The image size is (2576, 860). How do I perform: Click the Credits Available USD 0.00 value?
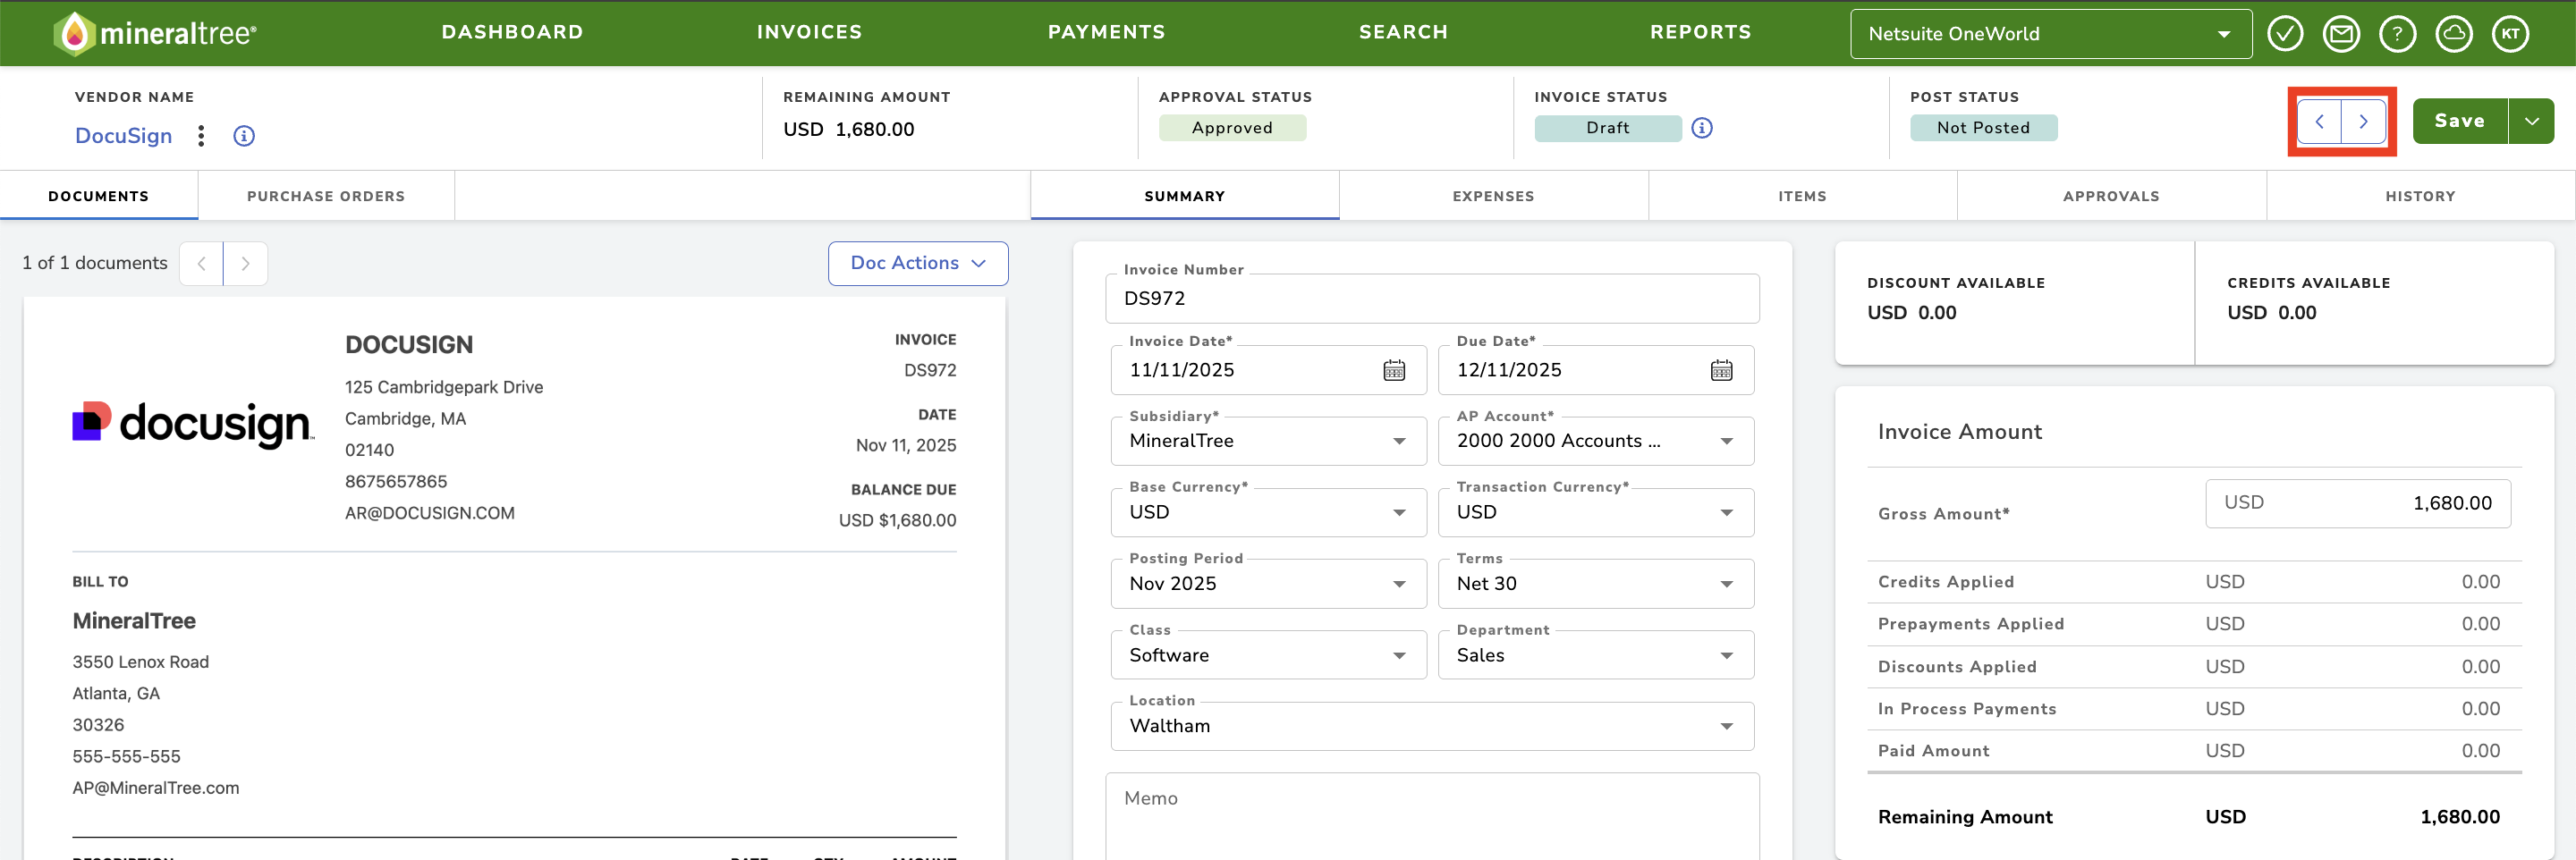coord(2271,313)
